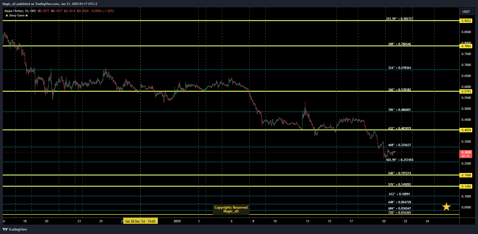Click the open value O0.3077 in the legend

(44, 11)
